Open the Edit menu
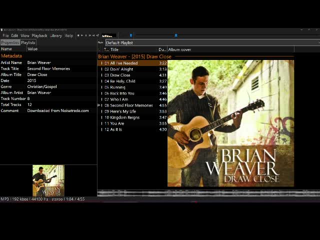 click(x=14, y=35)
